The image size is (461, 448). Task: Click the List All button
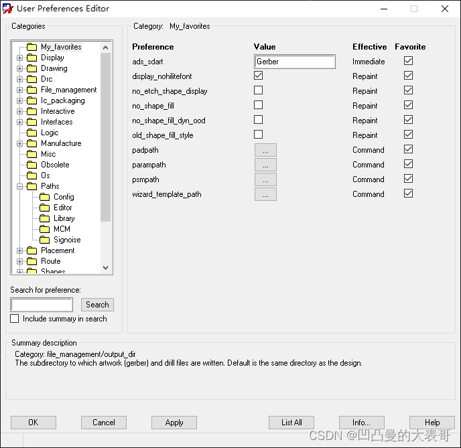tap(291, 423)
